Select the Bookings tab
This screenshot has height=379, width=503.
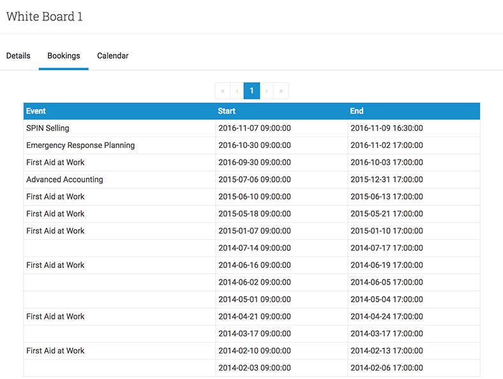click(x=64, y=56)
